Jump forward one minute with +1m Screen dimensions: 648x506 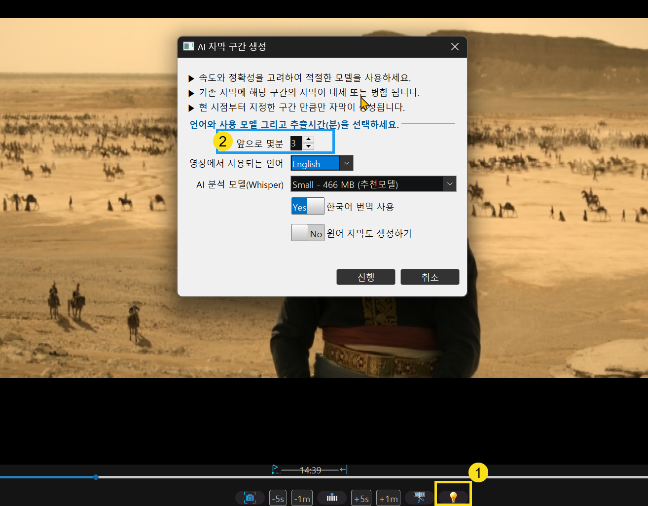tap(388, 499)
